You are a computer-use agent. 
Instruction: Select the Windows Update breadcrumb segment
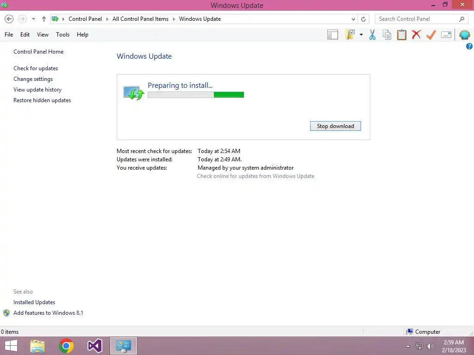pyautogui.click(x=200, y=19)
